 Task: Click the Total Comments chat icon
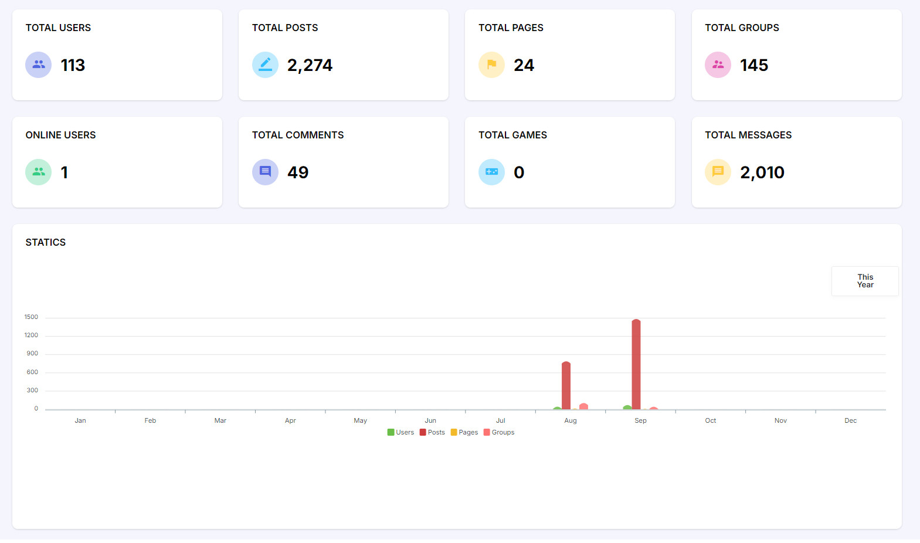265,172
